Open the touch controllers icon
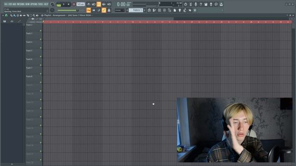Viewport: 296px width, 166px height. (190, 10)
